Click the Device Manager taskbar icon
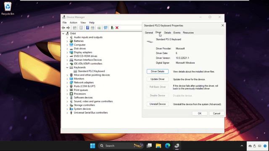Viewport: 269px width, 151px height. tap(177, 146)
